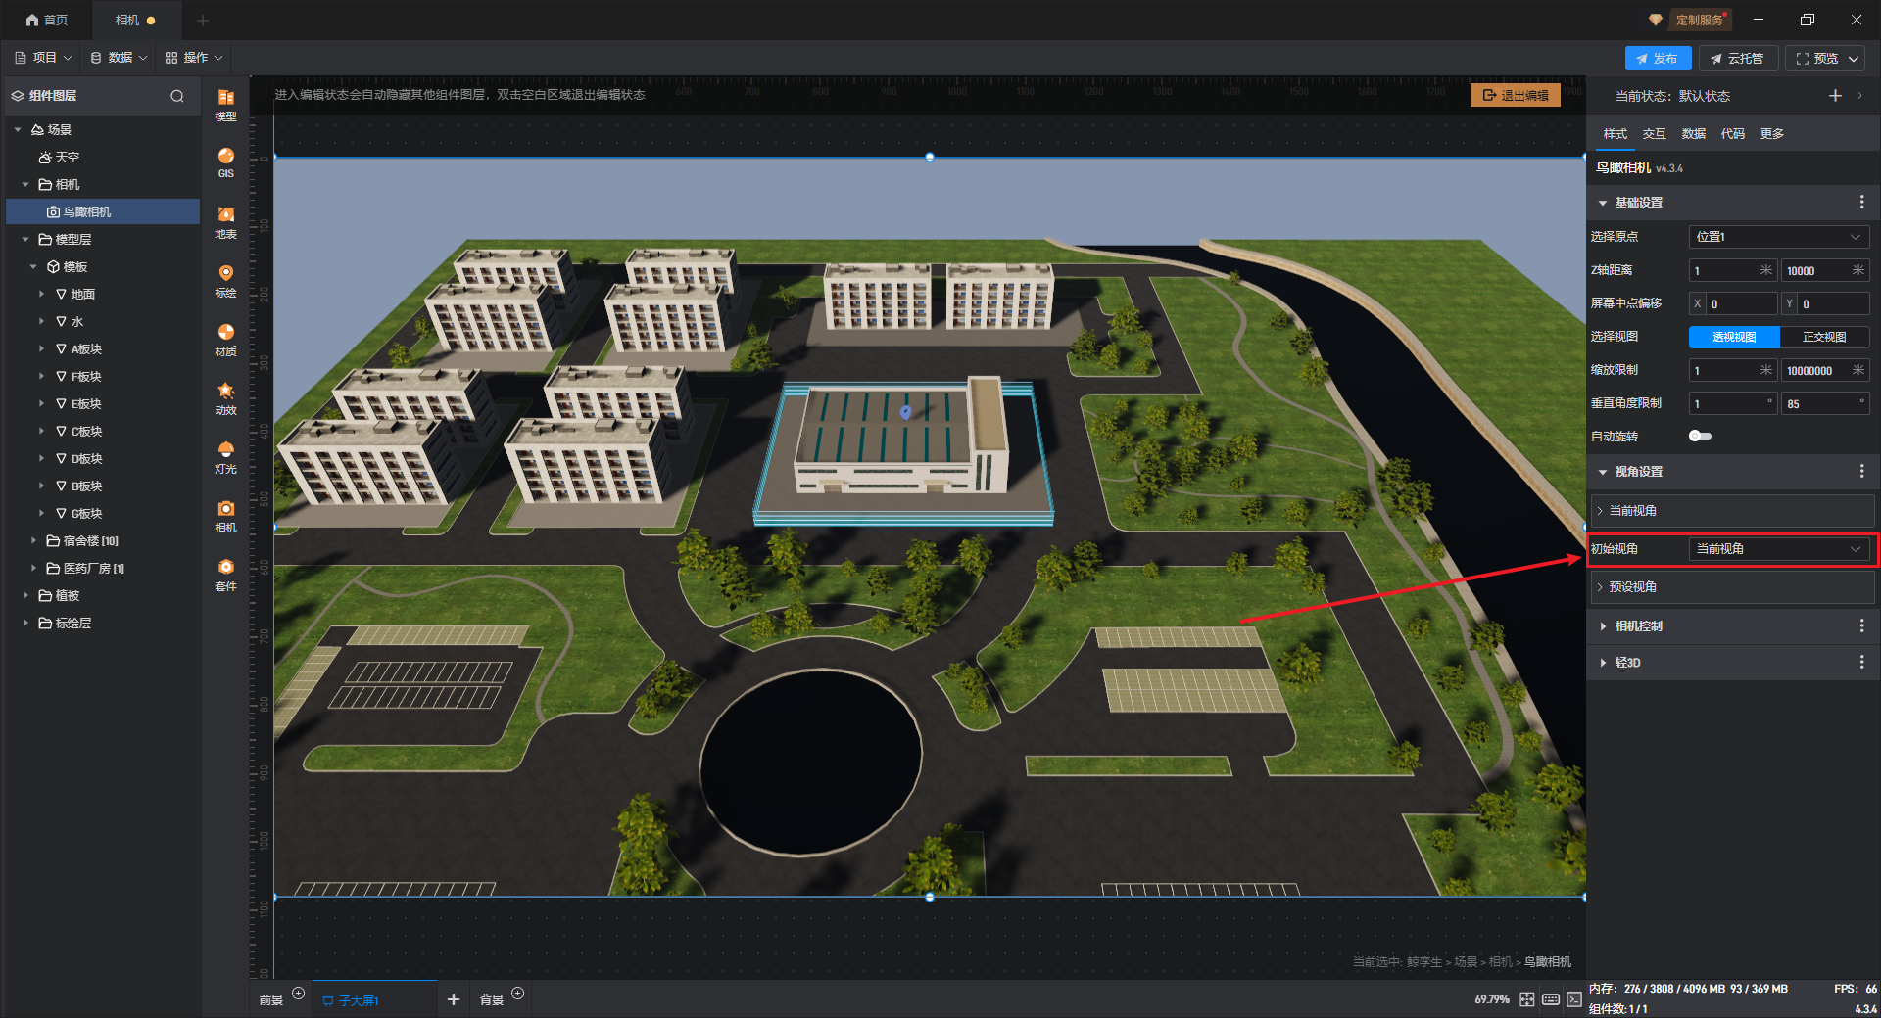Open the 初始视角 dropdown
Screen dimensions: 1881x1018
pos(1778,549)
